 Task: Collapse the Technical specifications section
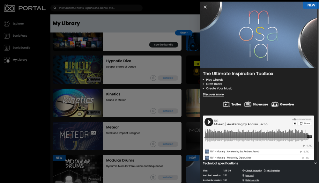(x=315, y=163)
